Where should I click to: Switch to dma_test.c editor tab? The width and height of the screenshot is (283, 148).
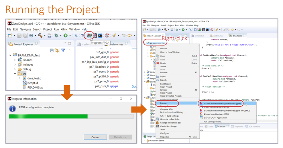click(x=237, y=36)
